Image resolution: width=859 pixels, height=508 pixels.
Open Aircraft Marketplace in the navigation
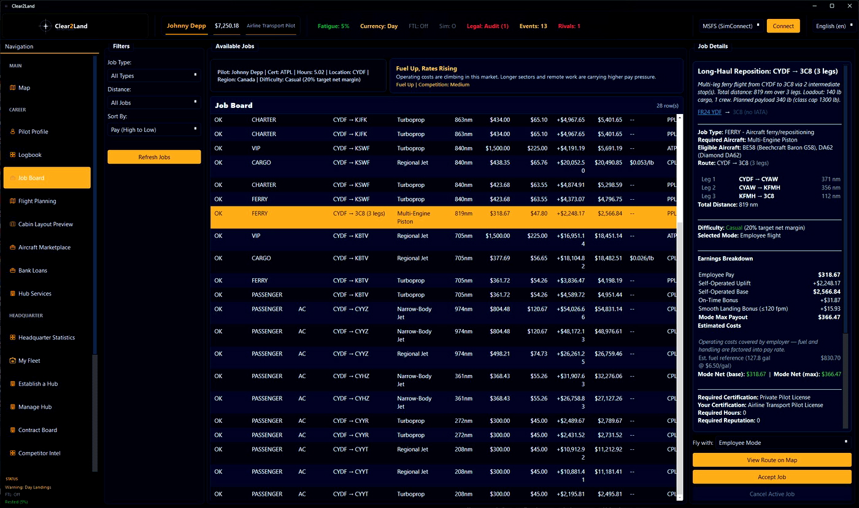coord(47,248)
